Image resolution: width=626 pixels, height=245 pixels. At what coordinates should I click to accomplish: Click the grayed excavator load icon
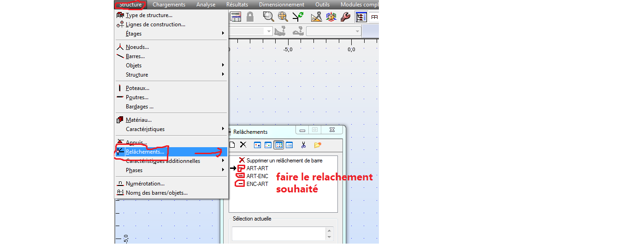coord(279,31)
